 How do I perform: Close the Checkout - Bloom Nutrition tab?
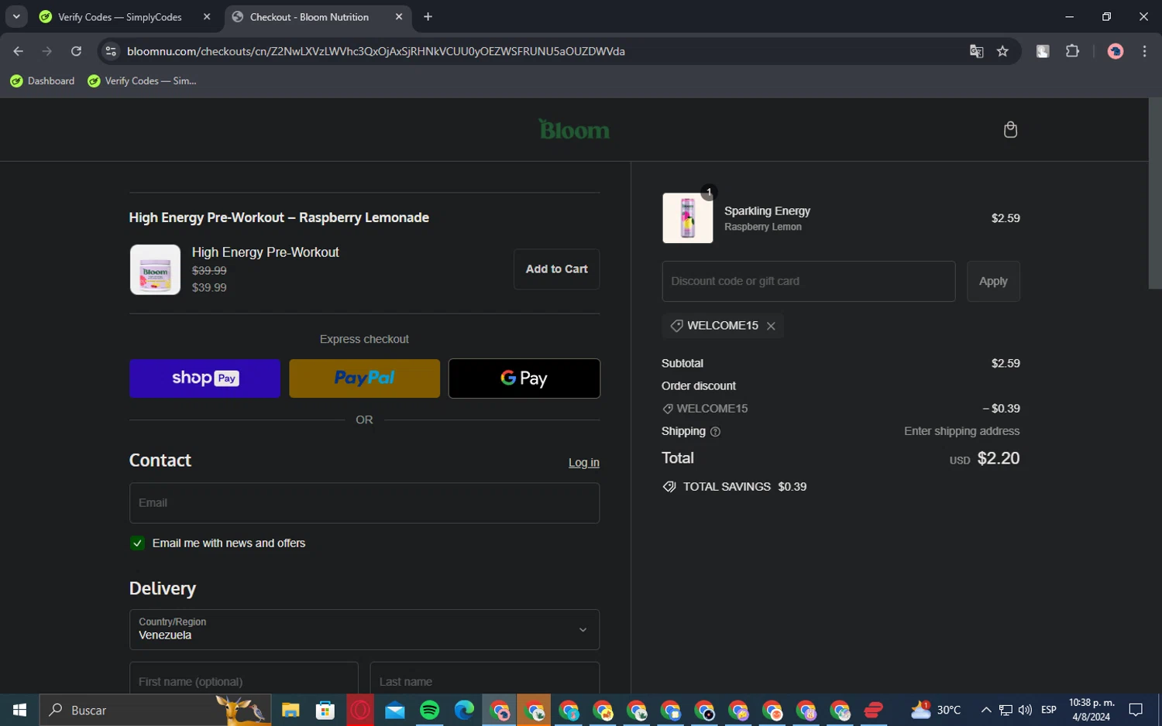coord(399,17)
